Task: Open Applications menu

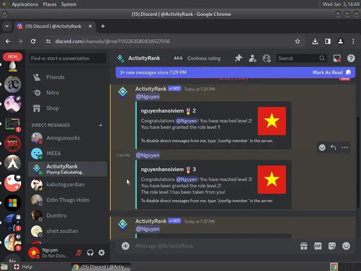Action: [25, 4]
